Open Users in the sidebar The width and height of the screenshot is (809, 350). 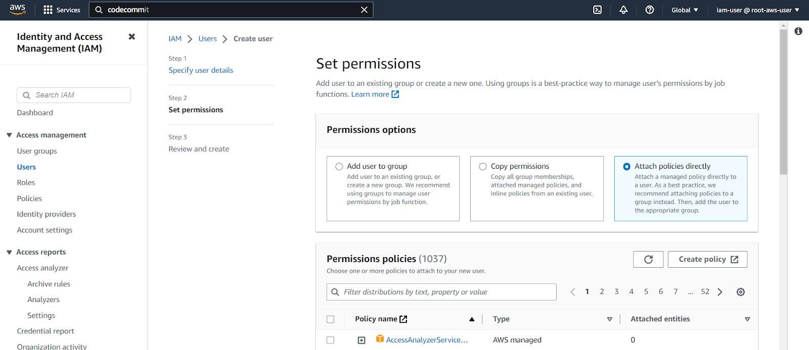[x=26, y=167]
